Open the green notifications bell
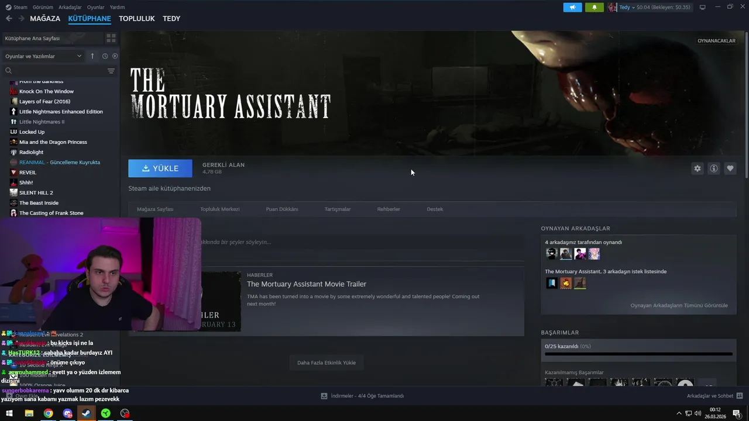 [594, 7]
